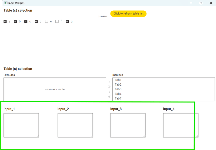Click the empty Excludes list box
This screenshot has width=216, height=150.
(x=55, y=89)
